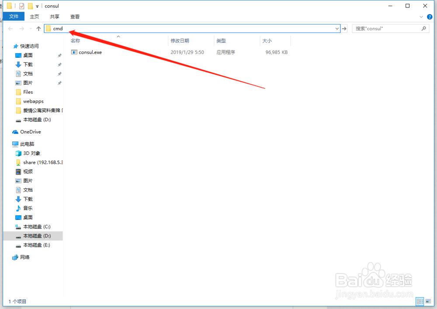437x309 pixels.
Task: Click the Go arrow next to the address bar
Action: click(345, 28)
